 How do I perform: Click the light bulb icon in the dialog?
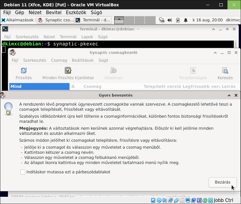[8, 109]
